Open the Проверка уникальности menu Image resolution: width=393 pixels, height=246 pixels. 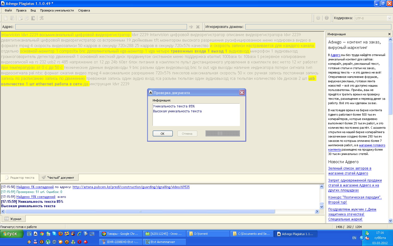57,10
